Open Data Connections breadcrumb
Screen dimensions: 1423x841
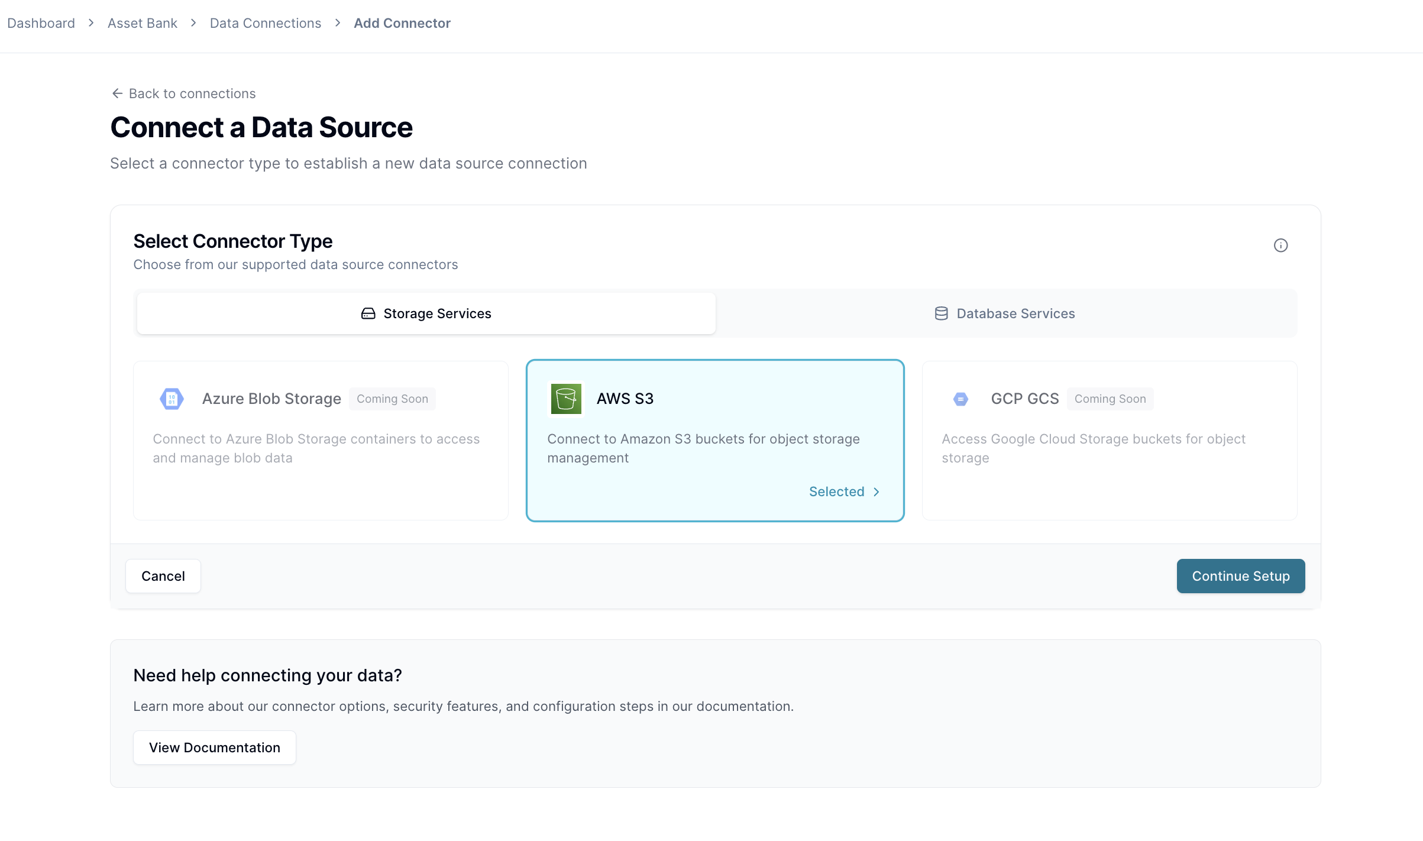(265, 23)
